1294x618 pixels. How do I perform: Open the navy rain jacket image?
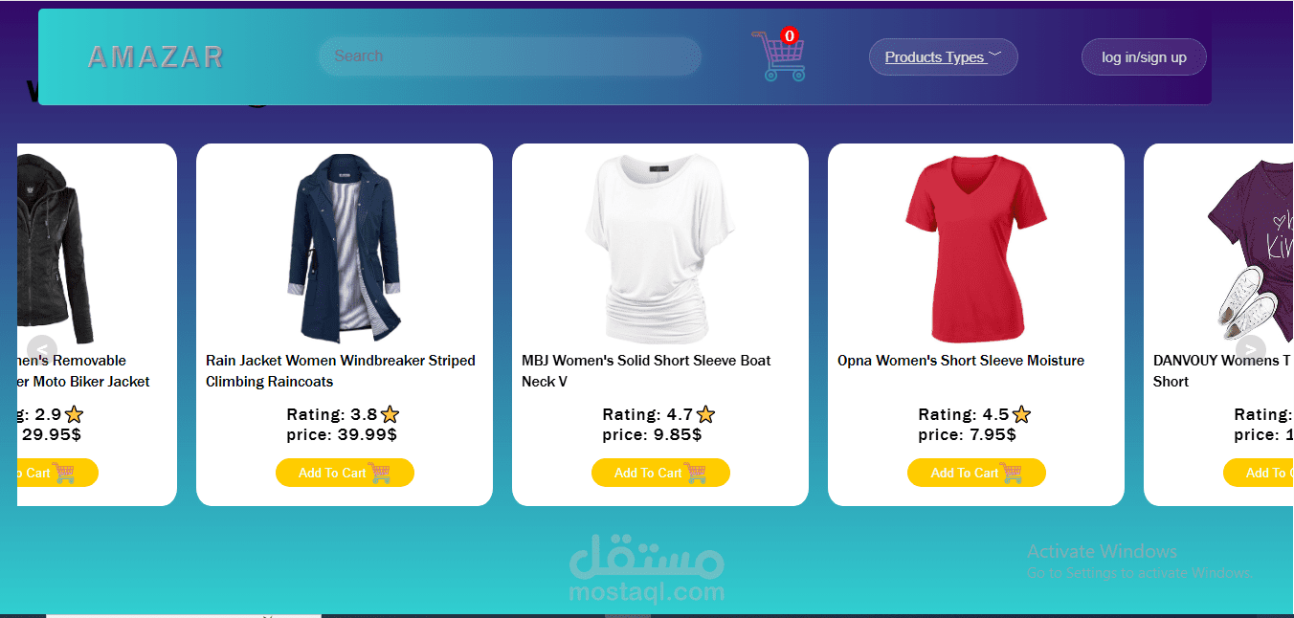345,248
